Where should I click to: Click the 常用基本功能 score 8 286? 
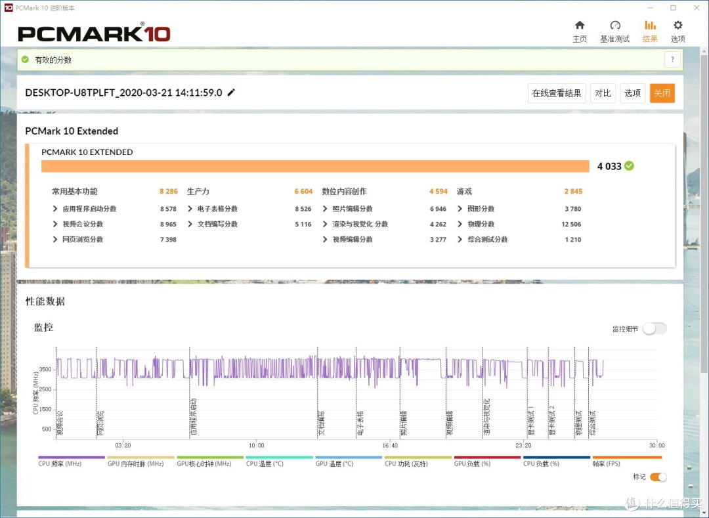(x=168, y=191)
